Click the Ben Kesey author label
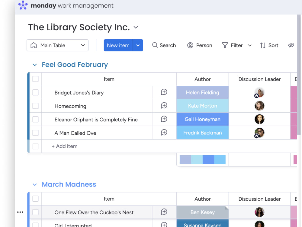This screenshot has height=227, width=302. pyautogui.click(x=203, y=212)
